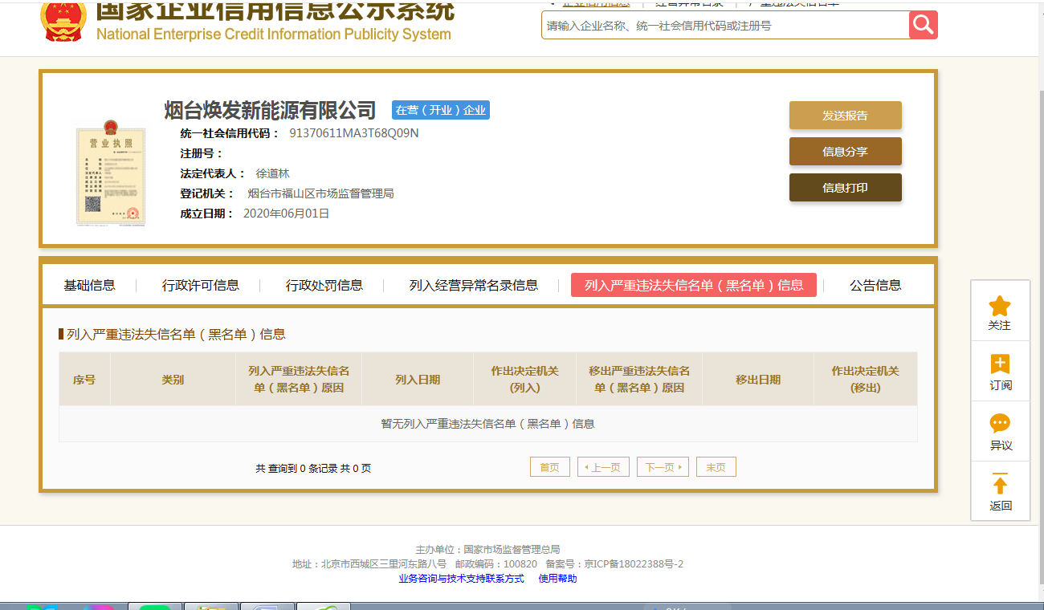
Task: Click the company name 烟台焕发新能源有限公司
Action: click(x=271, y=110)
